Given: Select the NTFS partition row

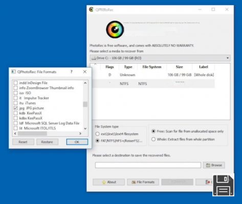Looking at the screenshot, I should [153, 83].
